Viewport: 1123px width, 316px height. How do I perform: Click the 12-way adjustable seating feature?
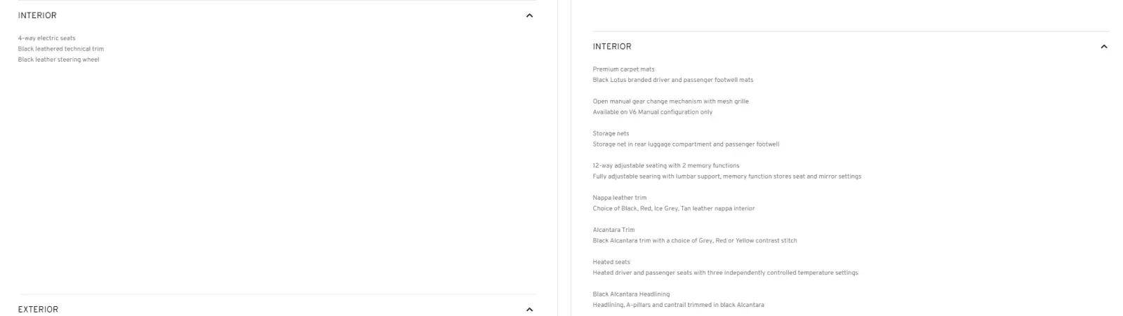click(x=665, y=166)
